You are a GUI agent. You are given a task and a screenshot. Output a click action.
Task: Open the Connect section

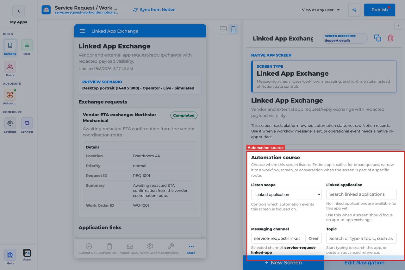(27, 125)
